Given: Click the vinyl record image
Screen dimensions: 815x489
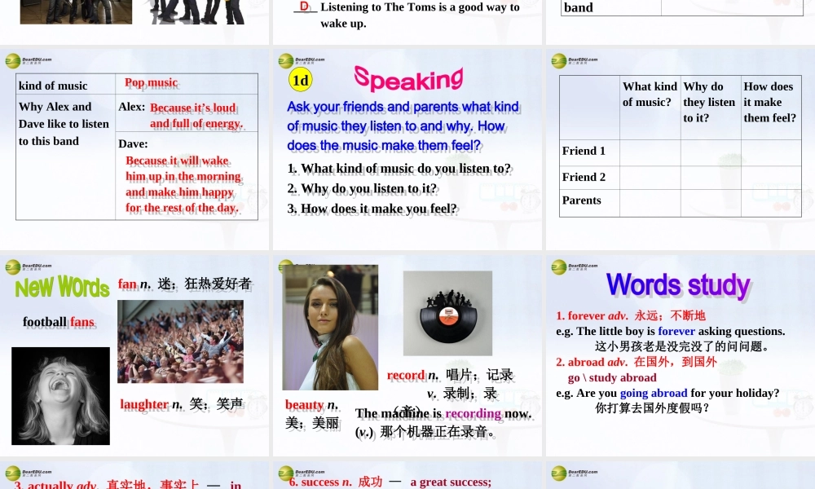Looking at the screenshot, I should coord(447,313).
